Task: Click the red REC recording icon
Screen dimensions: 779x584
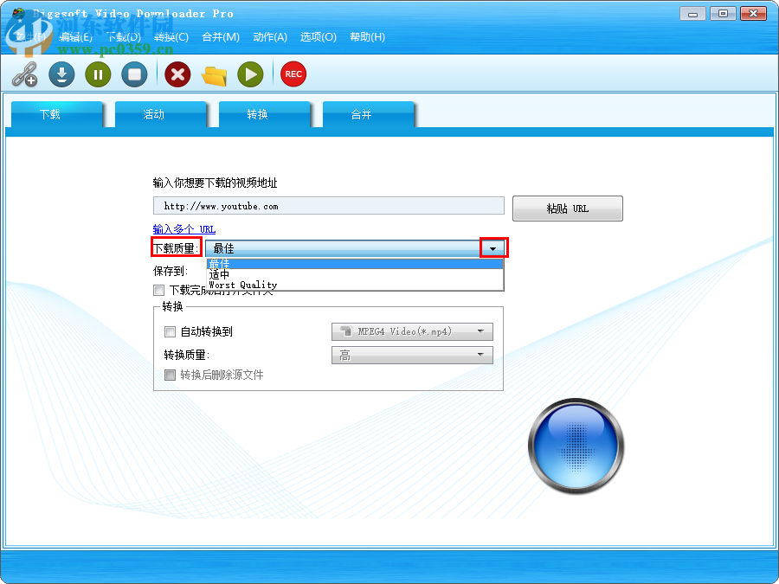Action: click(x=293, y=74)
